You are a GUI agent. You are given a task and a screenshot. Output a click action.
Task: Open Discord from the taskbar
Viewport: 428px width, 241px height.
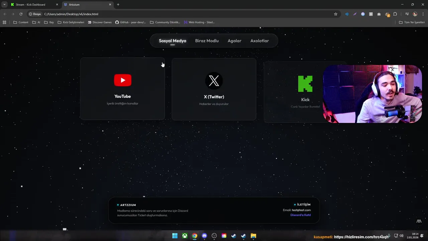point(204,236)
